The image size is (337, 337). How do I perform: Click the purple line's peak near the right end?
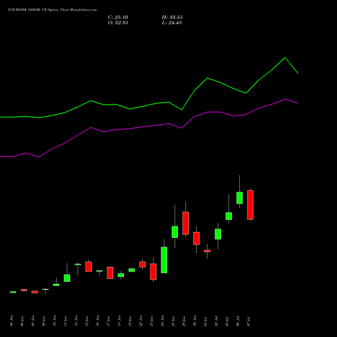pos(285,99)
